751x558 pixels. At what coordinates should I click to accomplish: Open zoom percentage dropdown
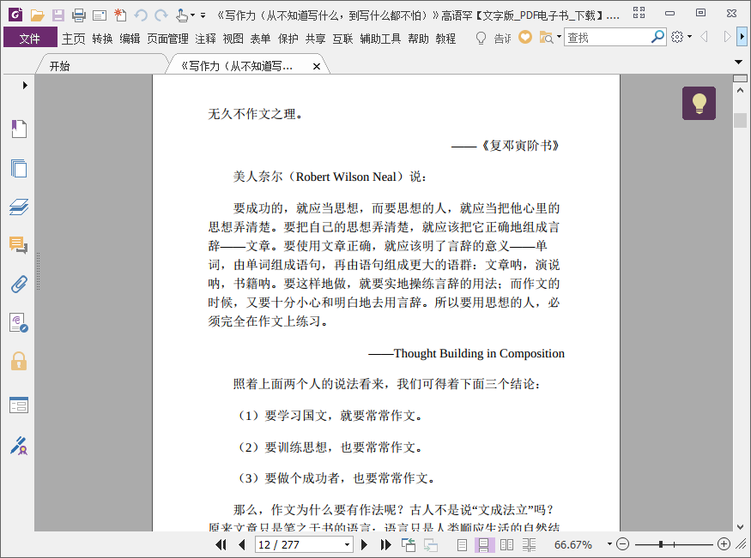[x=609, y=544]
